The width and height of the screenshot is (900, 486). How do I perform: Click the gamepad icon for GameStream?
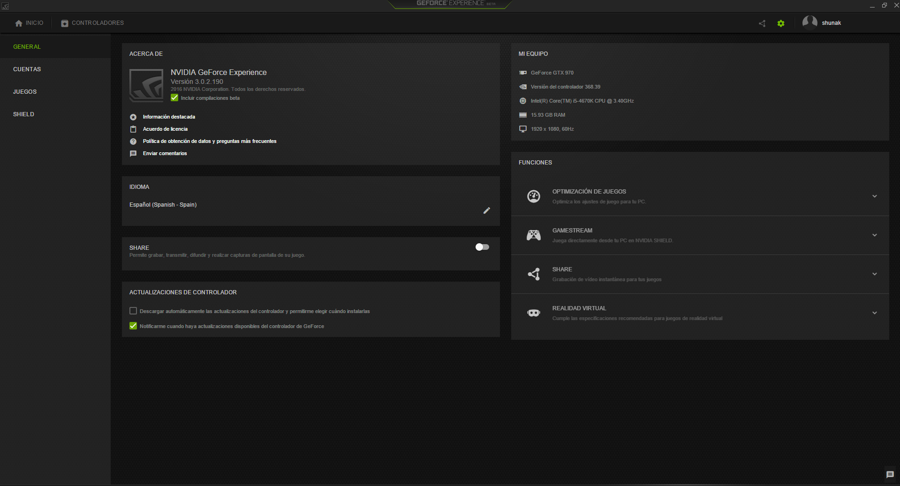click(534, 235)
